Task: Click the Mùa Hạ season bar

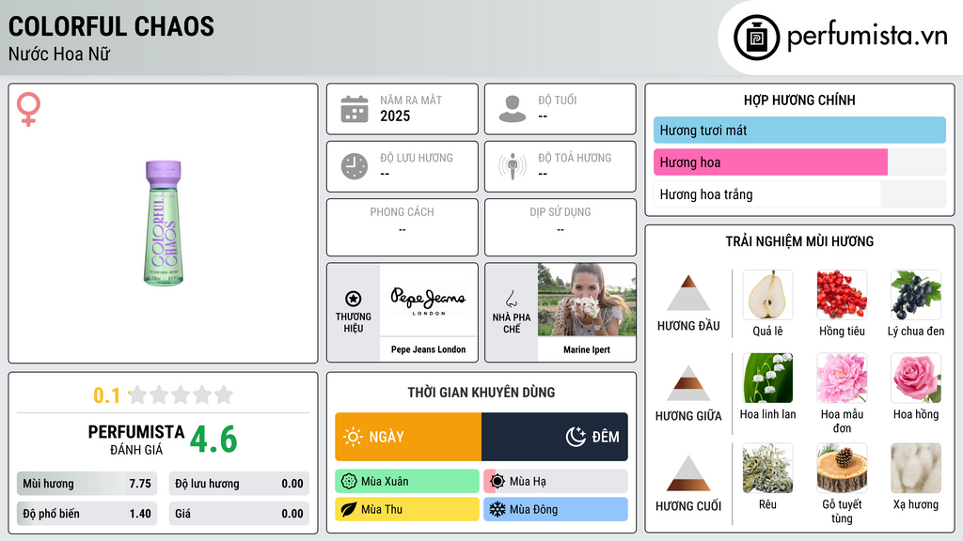Action: point(556,482)
